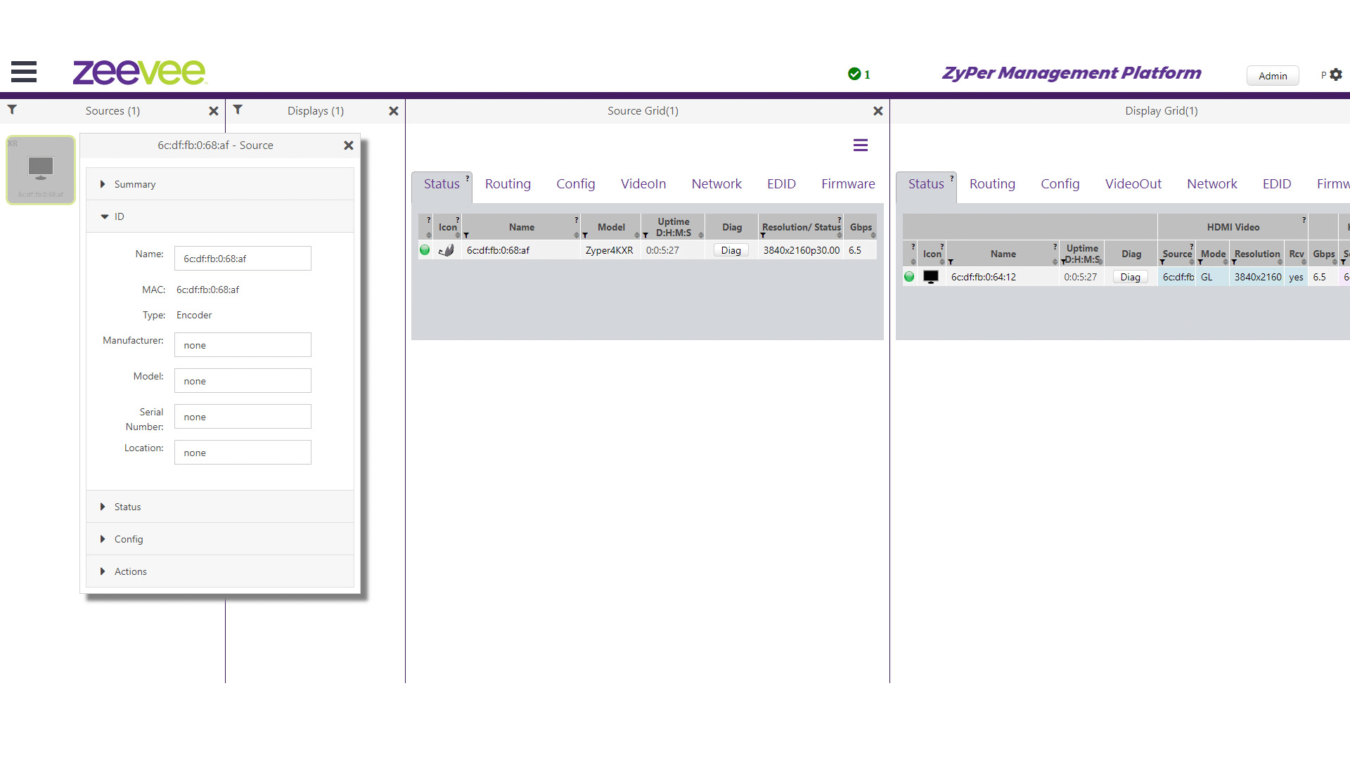This screenshot has width=1350, height=759.
Task: Click the black display icon in display row
Action: (930, 277)
